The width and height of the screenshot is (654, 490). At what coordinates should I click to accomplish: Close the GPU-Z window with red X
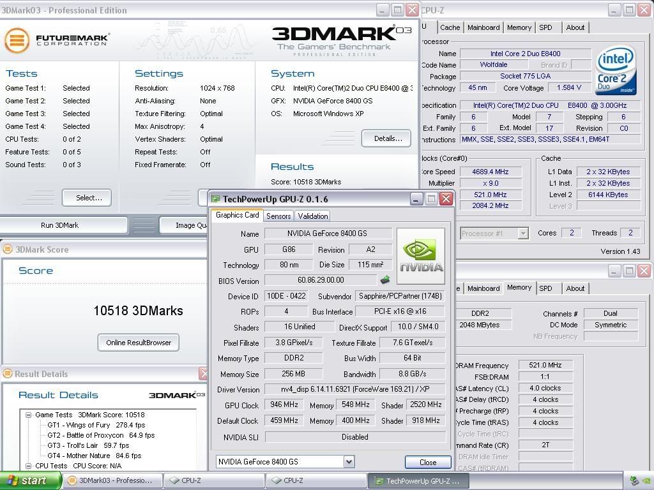446,199
